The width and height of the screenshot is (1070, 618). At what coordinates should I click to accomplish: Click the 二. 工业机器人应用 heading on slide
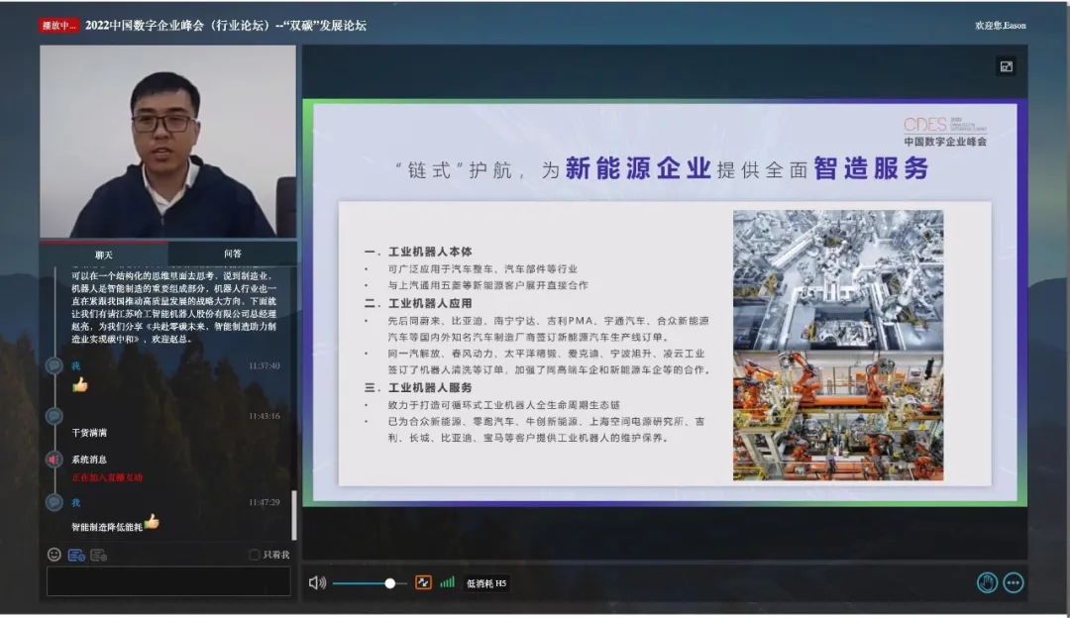click(418, 303)
